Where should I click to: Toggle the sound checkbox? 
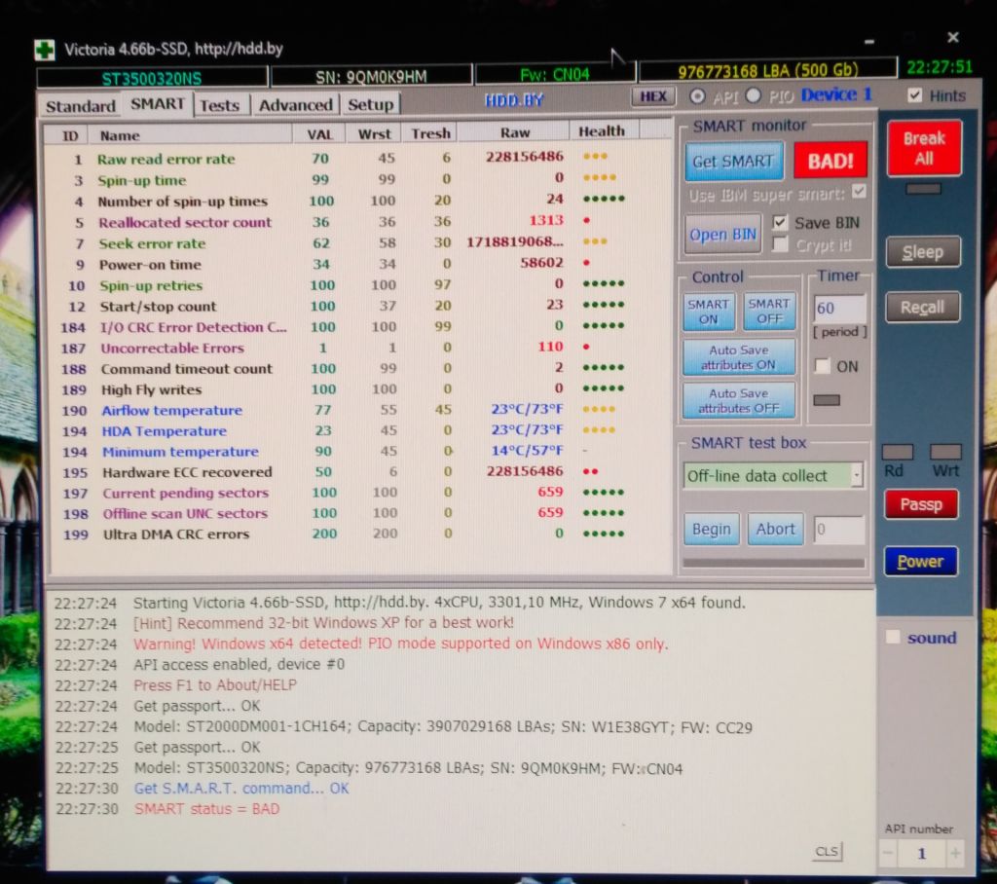[894, 638]
